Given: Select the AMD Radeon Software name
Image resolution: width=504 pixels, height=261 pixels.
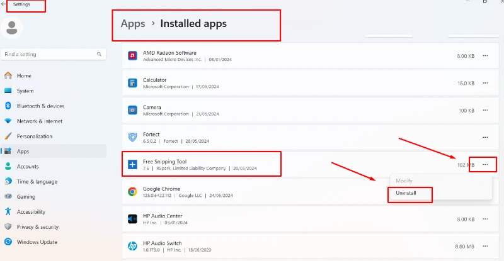Looking at the screenshot, I should click(x=169, y=53).
